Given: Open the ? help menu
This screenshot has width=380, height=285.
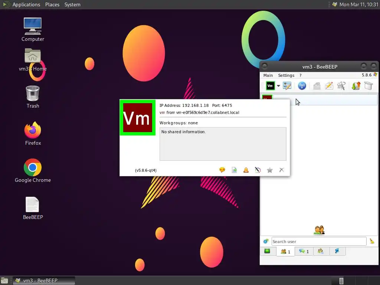Looking at the screenshot, I should point(301,75).
